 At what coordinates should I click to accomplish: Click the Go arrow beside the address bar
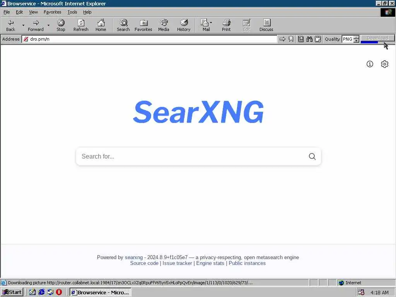(x=283, y=39)
